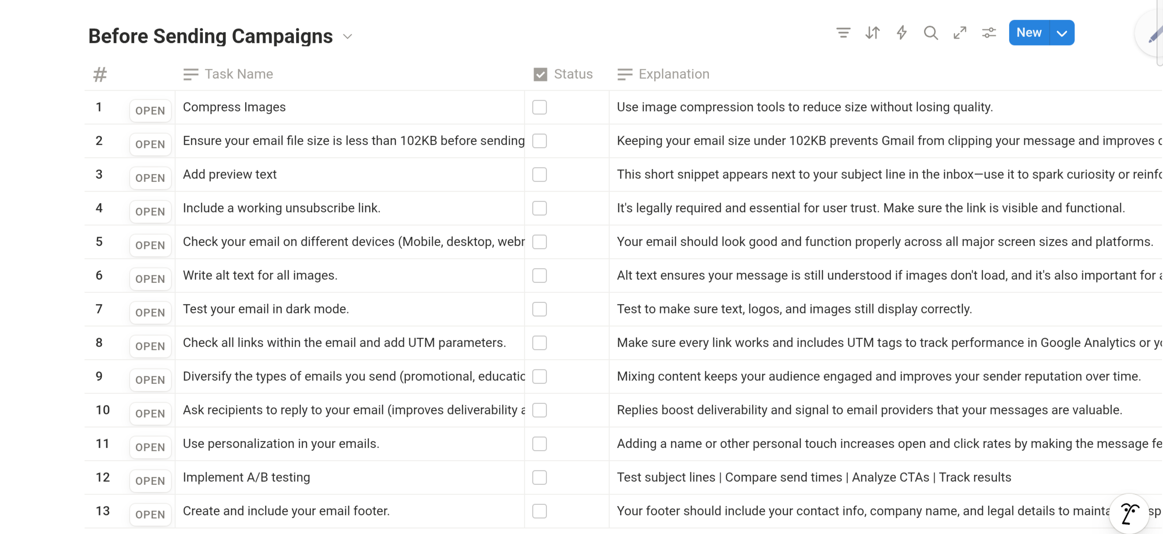
Task: Open the lightning bolt automations icon
Action: pos(901,33)
